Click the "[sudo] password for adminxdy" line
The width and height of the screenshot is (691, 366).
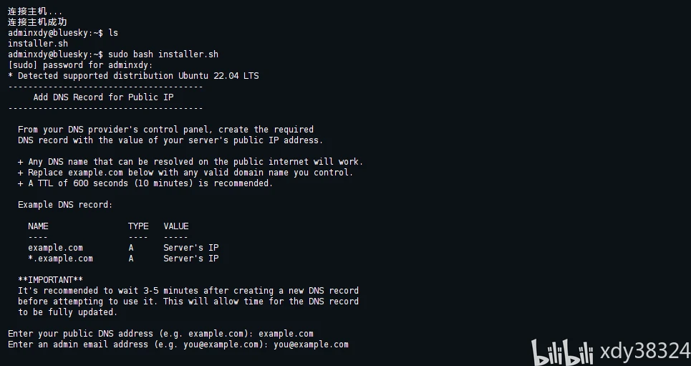coord(80,65)
